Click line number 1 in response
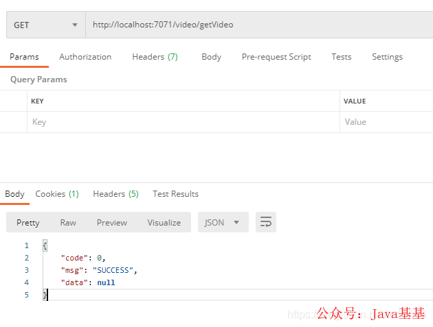This screenshot has width=433, height=327. tap(27, 245)
